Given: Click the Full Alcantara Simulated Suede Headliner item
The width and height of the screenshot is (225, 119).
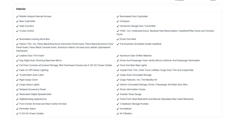Looking at the screenshot, I should tap(141, 44).
